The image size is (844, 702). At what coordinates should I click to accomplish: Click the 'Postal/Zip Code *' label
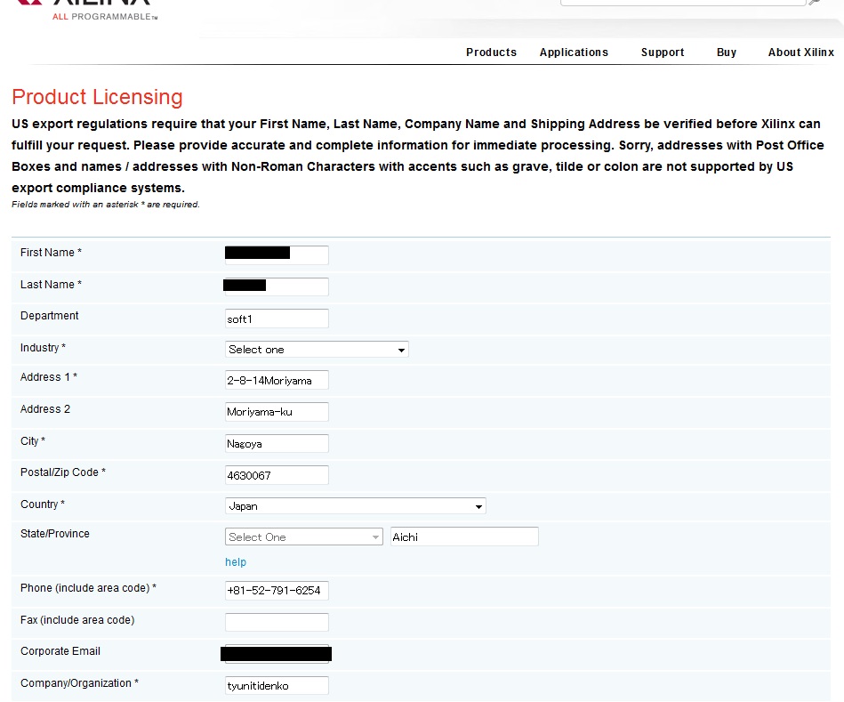[63, 472]
